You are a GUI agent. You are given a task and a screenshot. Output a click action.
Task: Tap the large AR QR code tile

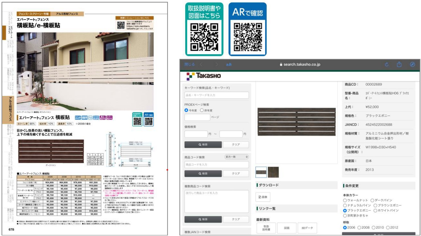click(247, 29)
